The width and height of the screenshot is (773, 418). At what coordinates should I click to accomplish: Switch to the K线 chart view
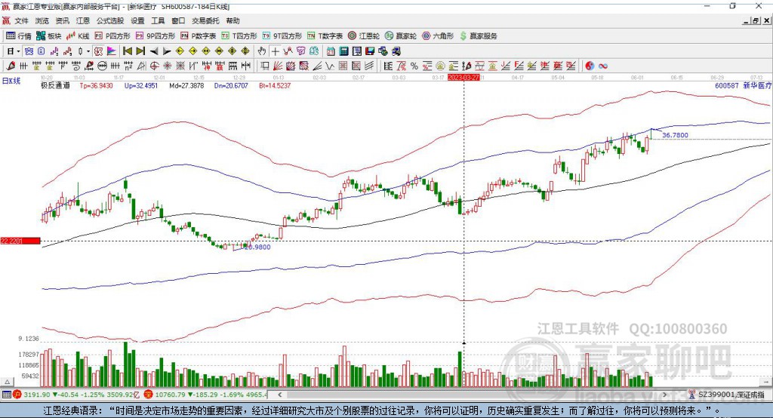pyautogui.click(x=78, y=36)
